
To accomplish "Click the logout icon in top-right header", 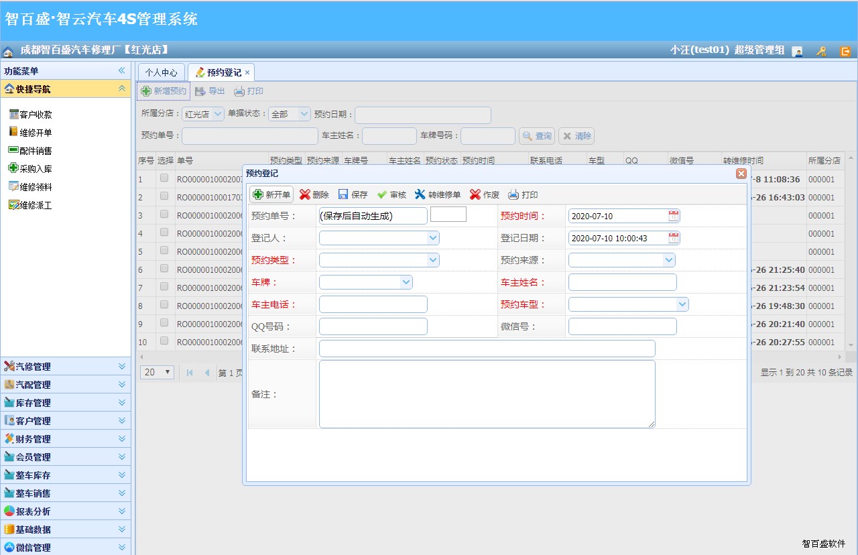I will (x=845, y=51).
